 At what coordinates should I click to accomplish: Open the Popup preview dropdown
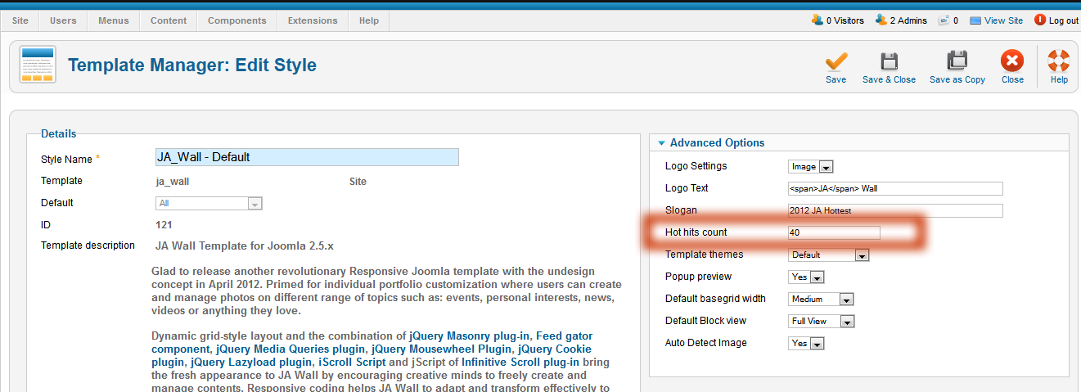coord(806,277)
